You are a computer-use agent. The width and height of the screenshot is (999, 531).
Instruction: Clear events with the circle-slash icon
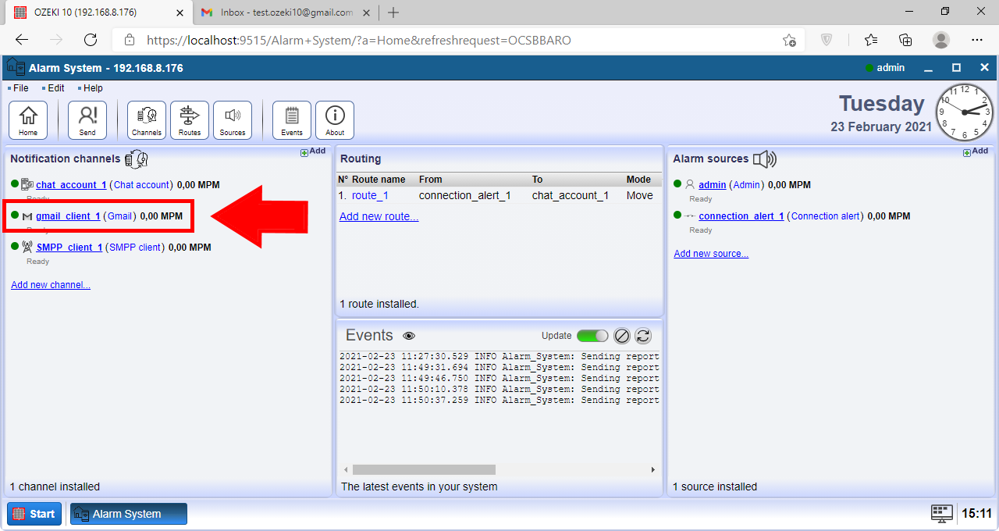pyautogui.click(x=622, y=336)
